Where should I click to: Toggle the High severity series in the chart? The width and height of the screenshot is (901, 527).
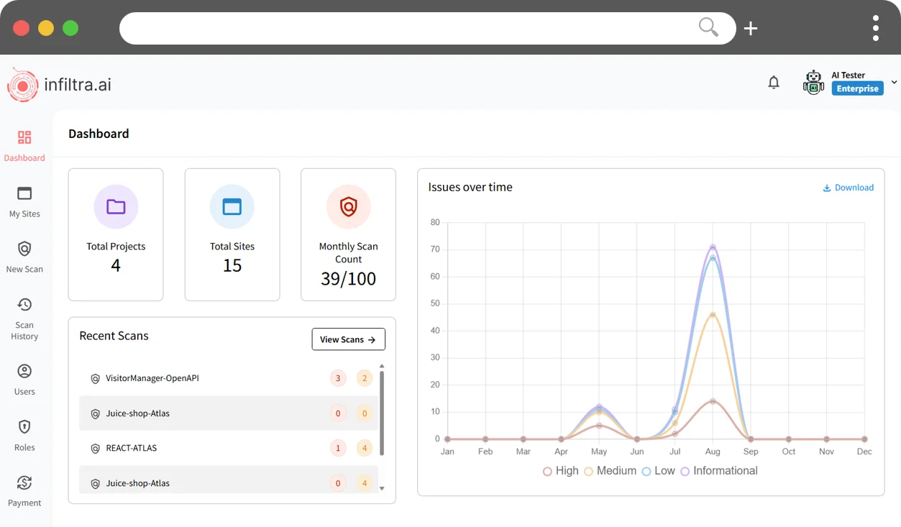tap(561, 471)
